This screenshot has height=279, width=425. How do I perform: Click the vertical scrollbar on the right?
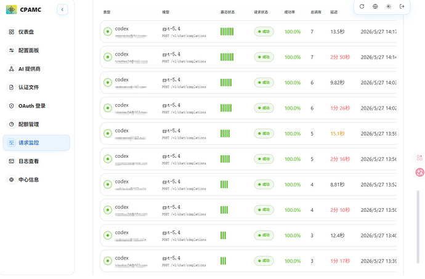tap(418, 227)
